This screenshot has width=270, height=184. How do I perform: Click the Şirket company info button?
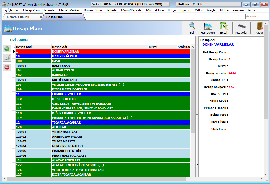(130, 4)
